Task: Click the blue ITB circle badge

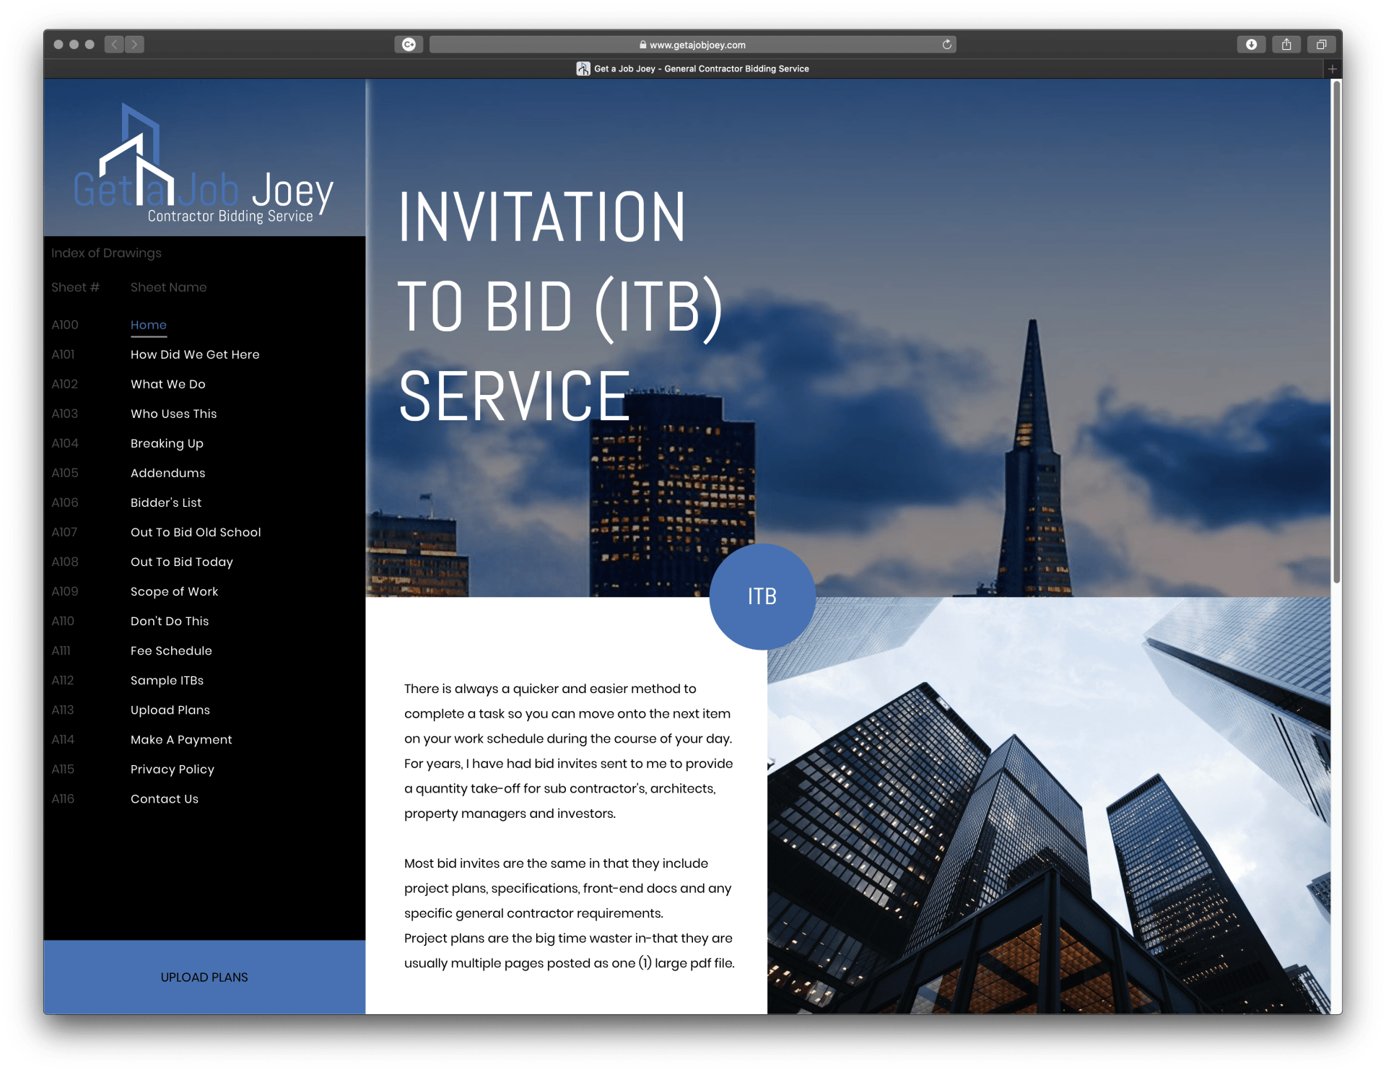Action: click(x=762, y=596)
